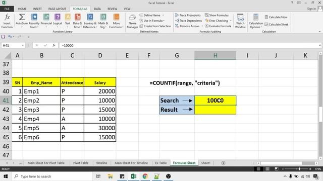Click the Windows taskbar search box

point(52,176)
